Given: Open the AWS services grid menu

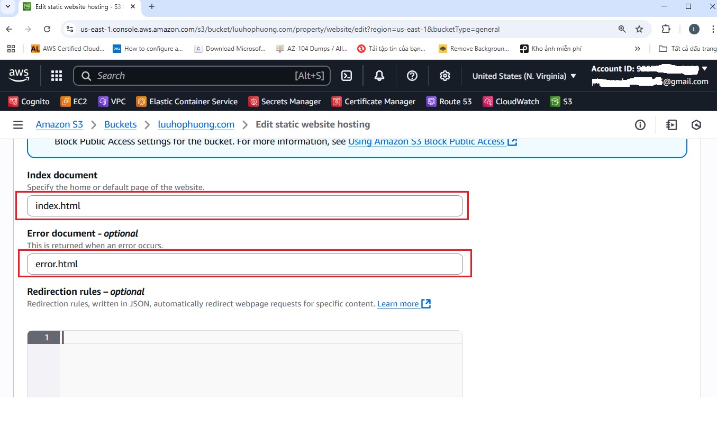Looking at the screenshot, I should coord(57,76).
